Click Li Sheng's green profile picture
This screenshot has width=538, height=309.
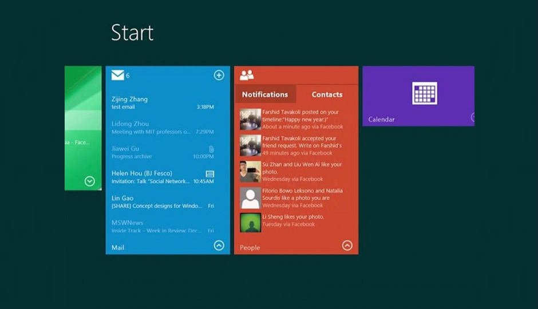250,221
